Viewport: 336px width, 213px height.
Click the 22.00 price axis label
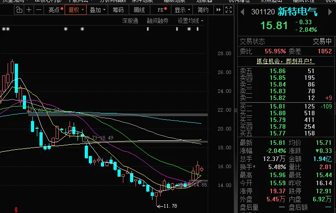224,110
